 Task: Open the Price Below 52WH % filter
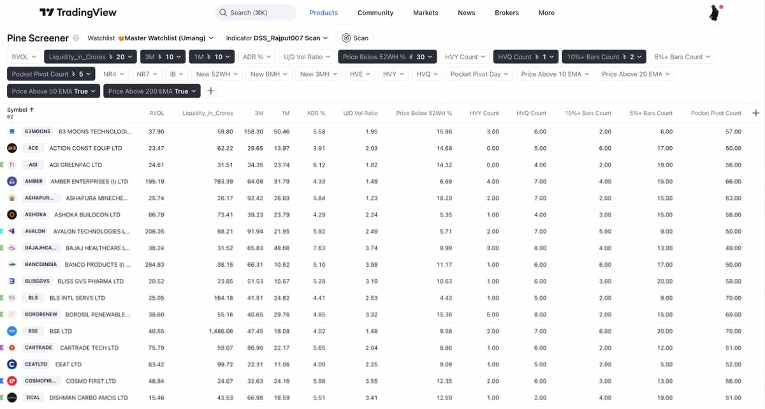pyautogui.click(x=387, y=57)
